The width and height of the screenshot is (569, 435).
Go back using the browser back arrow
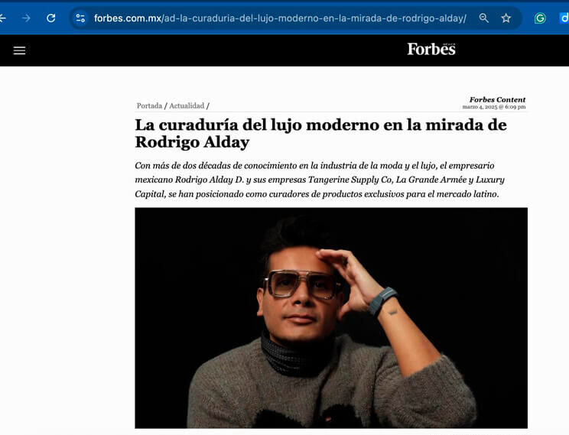[2, 18]
